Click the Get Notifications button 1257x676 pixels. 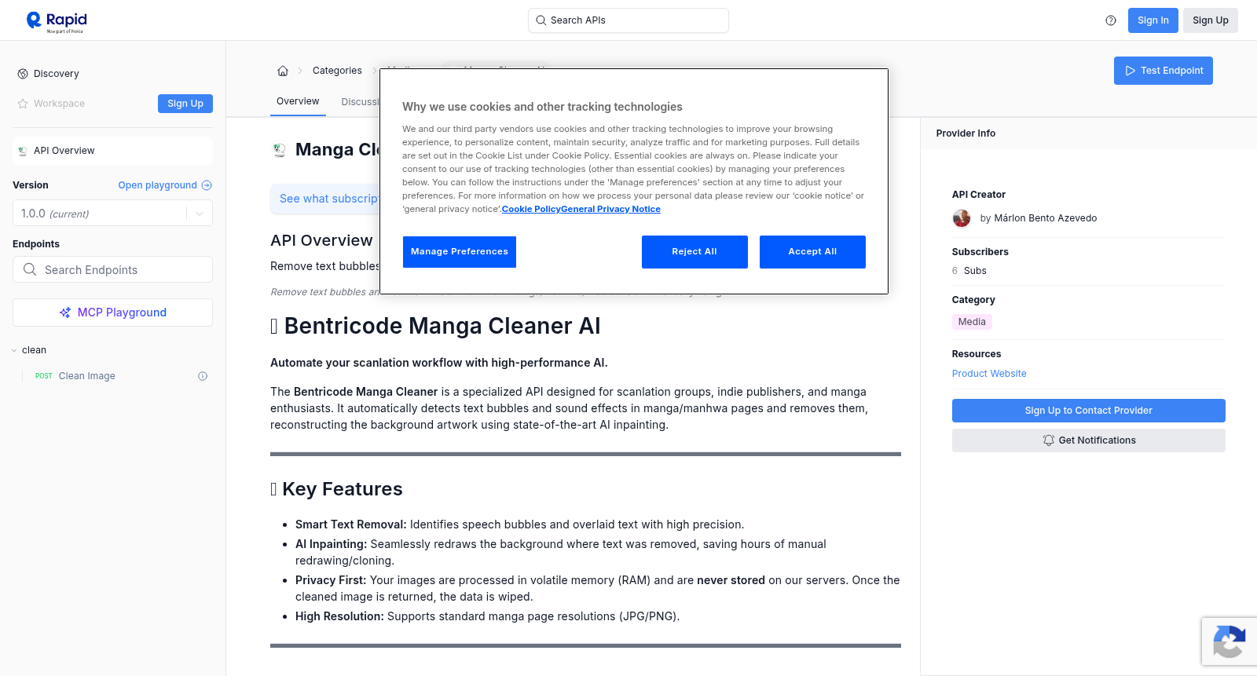tap(1088, 440)
